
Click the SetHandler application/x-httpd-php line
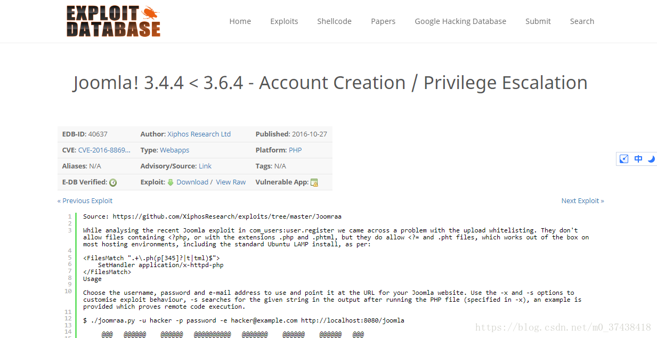(x=161, y=265)
